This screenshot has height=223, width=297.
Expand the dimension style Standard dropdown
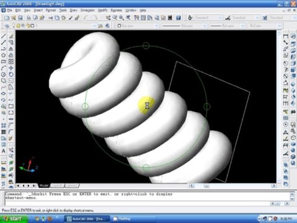coord(257,18)
